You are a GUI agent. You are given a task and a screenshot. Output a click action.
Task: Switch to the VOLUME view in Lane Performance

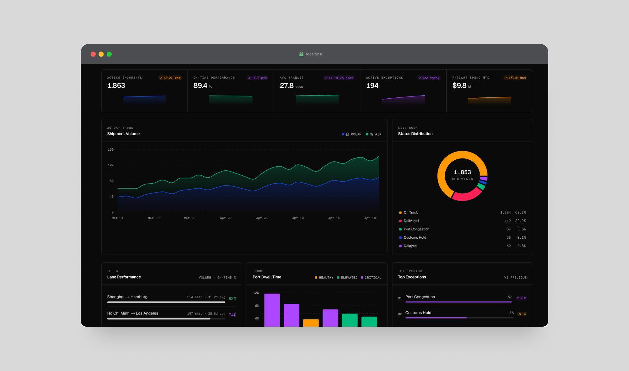coord(205,277)
